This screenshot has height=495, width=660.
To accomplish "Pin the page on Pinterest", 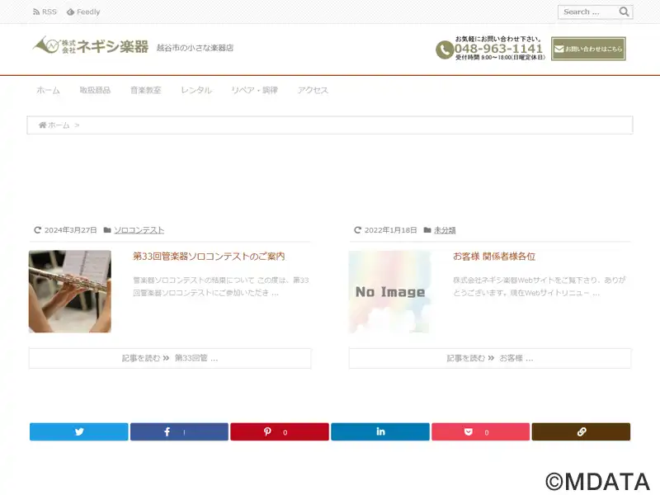I will (x=279, y=431).
